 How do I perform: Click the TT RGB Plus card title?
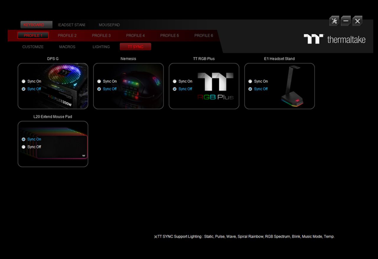click(x=204, y=59)
